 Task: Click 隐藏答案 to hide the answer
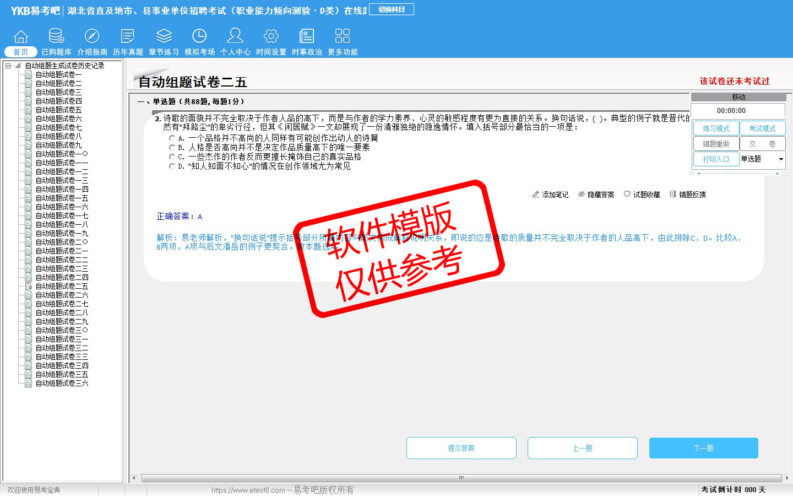tap(596, 195)
